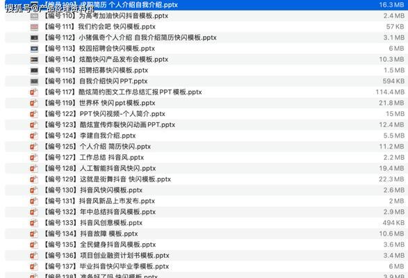This screenshot has height=278, width=408.
Task: Select 李建自我介绍.pptx file
Action: 206,136
